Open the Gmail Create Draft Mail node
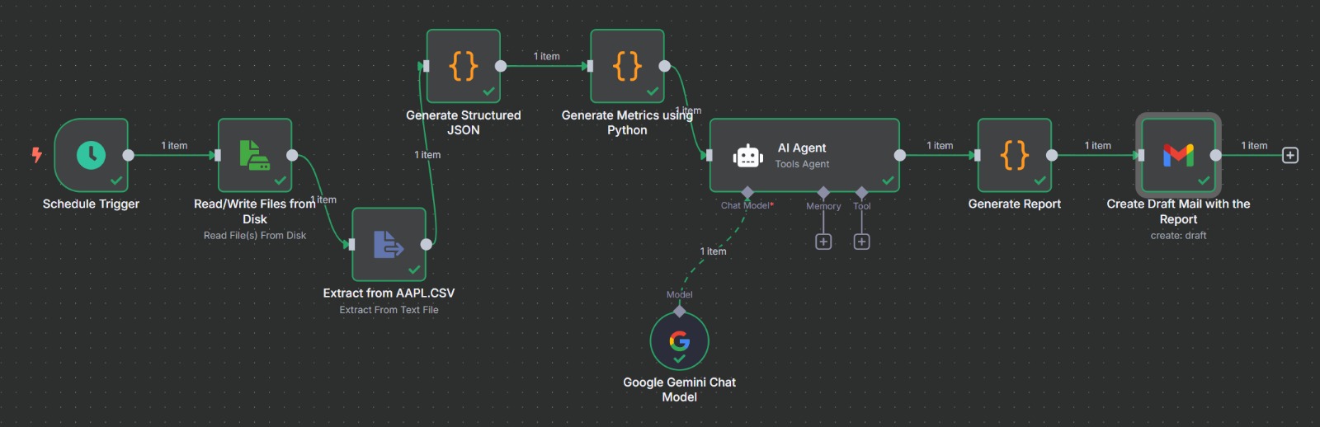This screenshot has width=1320, height=427. 1178,155
